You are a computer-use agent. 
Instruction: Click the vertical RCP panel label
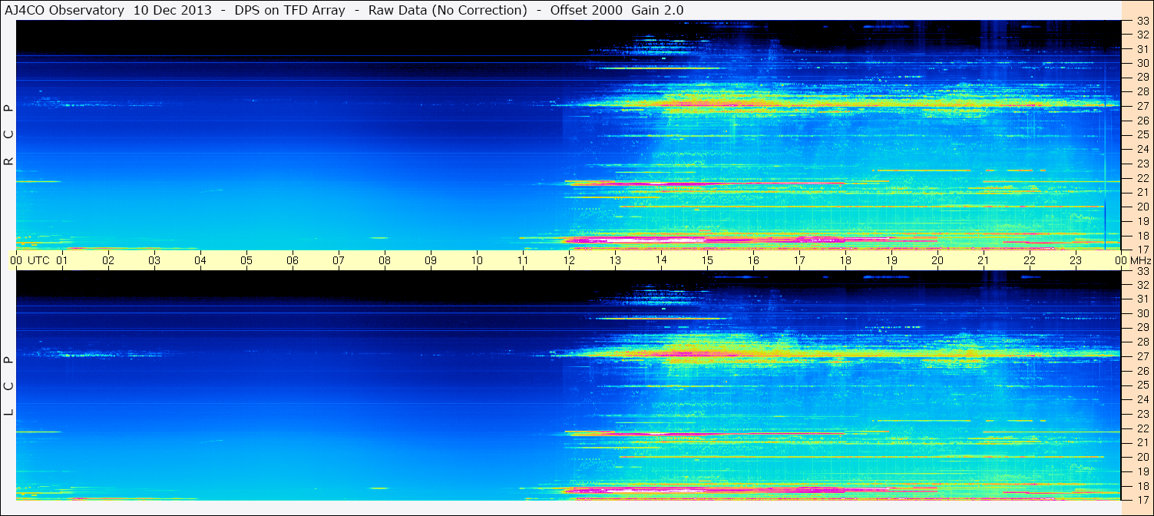(8, 135)
